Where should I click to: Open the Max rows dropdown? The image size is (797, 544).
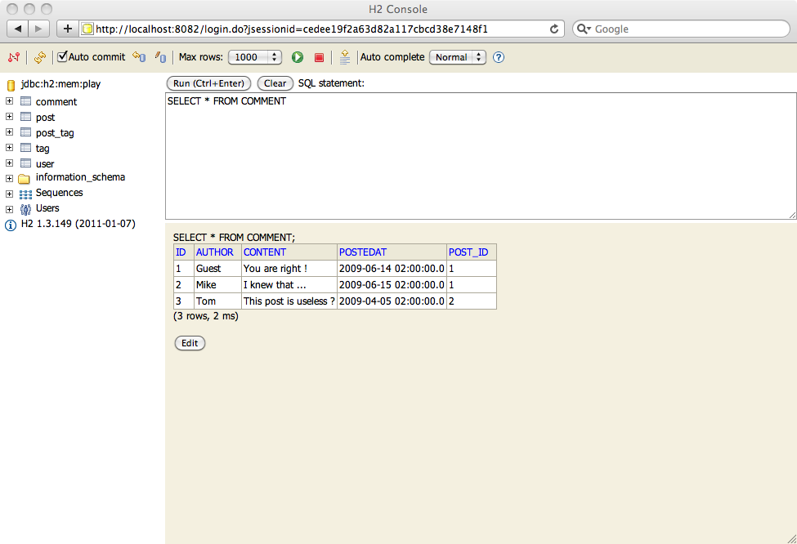(x=254, y=57)
